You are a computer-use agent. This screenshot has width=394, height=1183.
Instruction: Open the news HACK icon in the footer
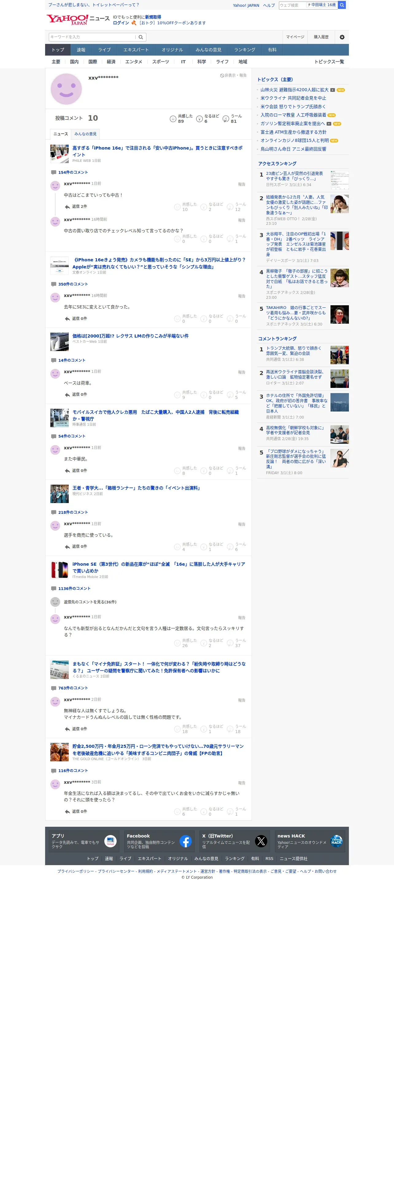336,841
